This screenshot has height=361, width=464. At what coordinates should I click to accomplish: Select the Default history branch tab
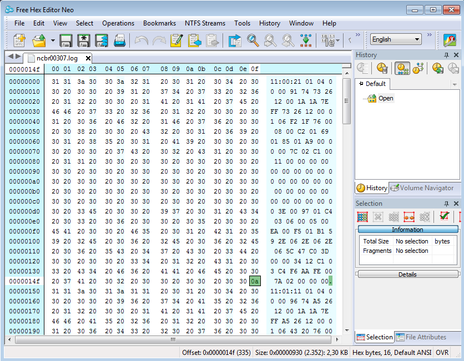pos(372,84)
